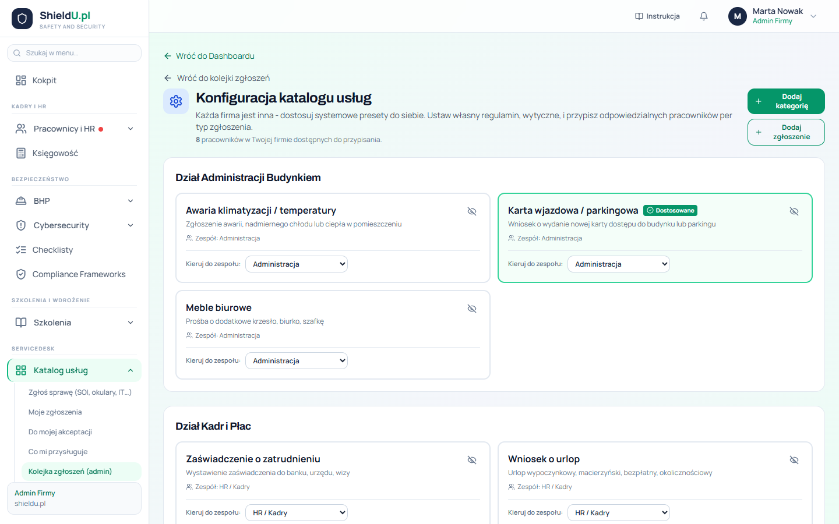
Task: Click the Dodaj zgłoszenie button
Action: 786,132
